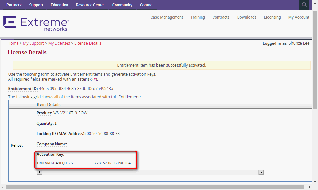The width and height of the screenshot is (318, 190).
Task: Click the License Details page heading
Action: 27,52
